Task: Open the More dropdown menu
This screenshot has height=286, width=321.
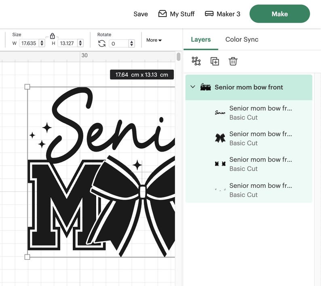Action: (154, 40)
